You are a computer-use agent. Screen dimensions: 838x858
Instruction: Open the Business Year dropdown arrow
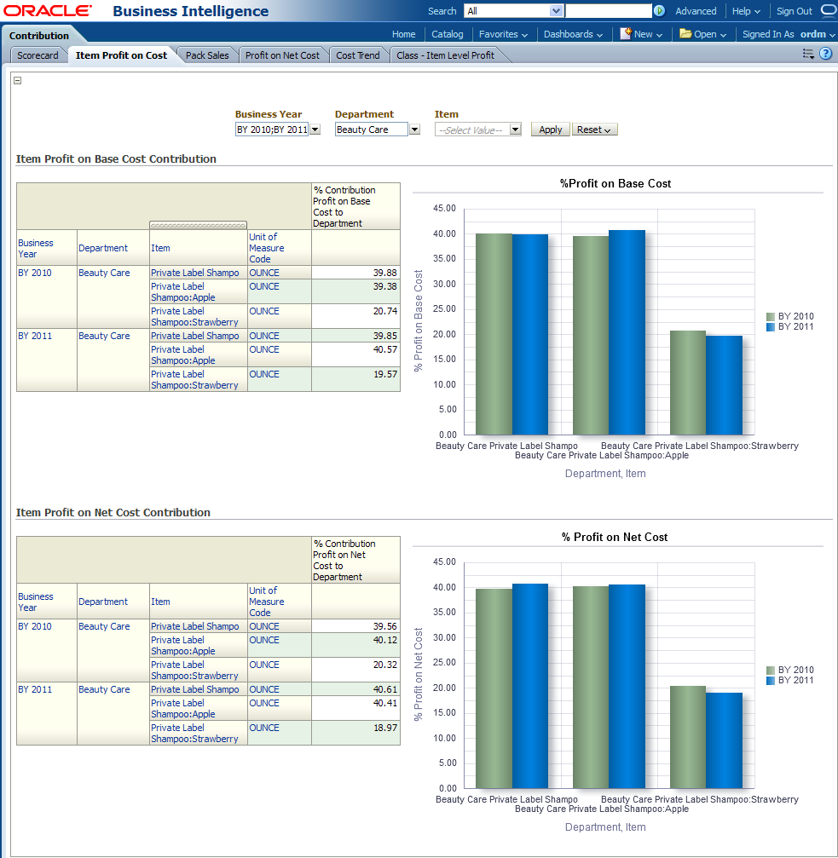(315, 130)
